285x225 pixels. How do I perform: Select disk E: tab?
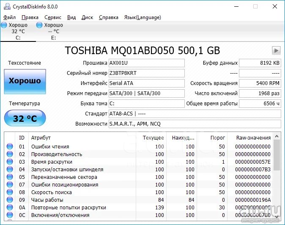pyautogui.click(x=53, y=31)
